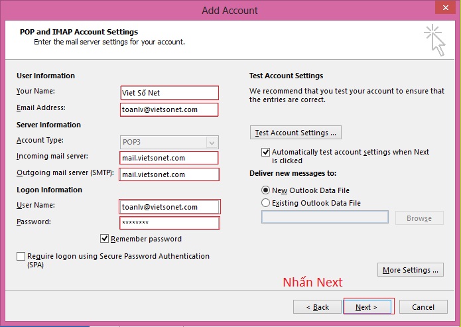461x327 pixels.
Task: Click the Browse button
Action: (419, 218)
